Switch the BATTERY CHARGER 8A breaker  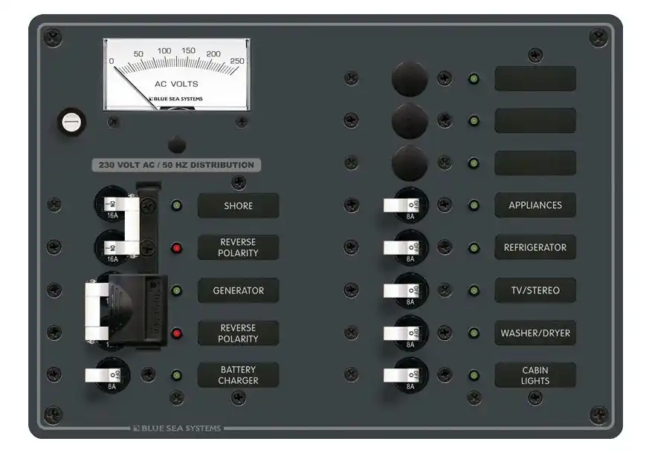[x=107, y=375]
